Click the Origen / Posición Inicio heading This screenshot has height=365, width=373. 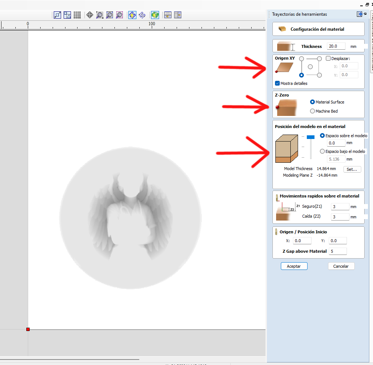pos(303,232)
